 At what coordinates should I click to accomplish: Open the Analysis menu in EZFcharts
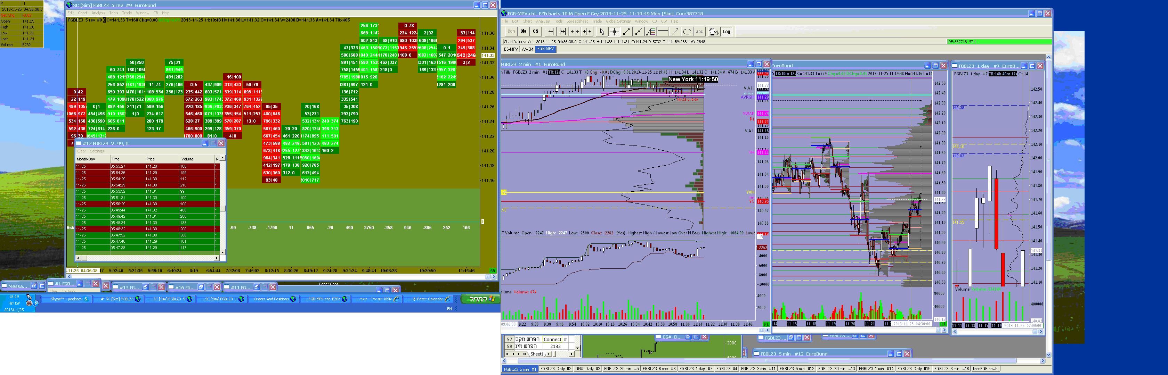coord(542,21)
